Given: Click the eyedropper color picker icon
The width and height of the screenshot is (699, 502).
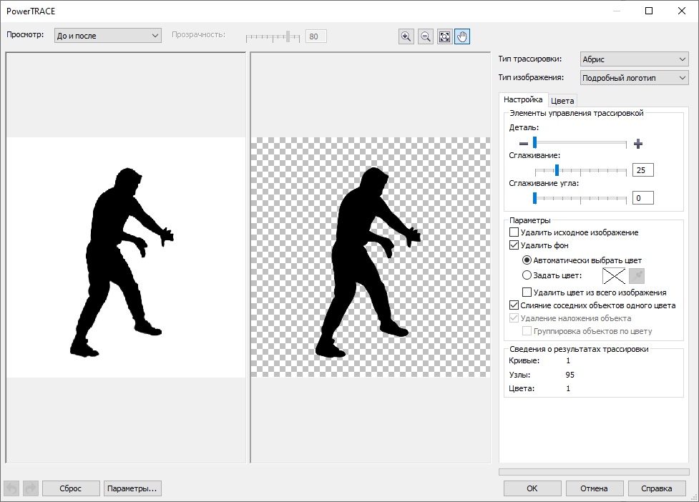Looking at the screenshot, I should [637, 275].
